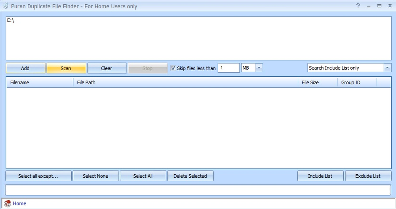Image resolution: width=396 pixels, height=209 pixels.
Task: Sort by the File Size column header
Action: point(318,83)
